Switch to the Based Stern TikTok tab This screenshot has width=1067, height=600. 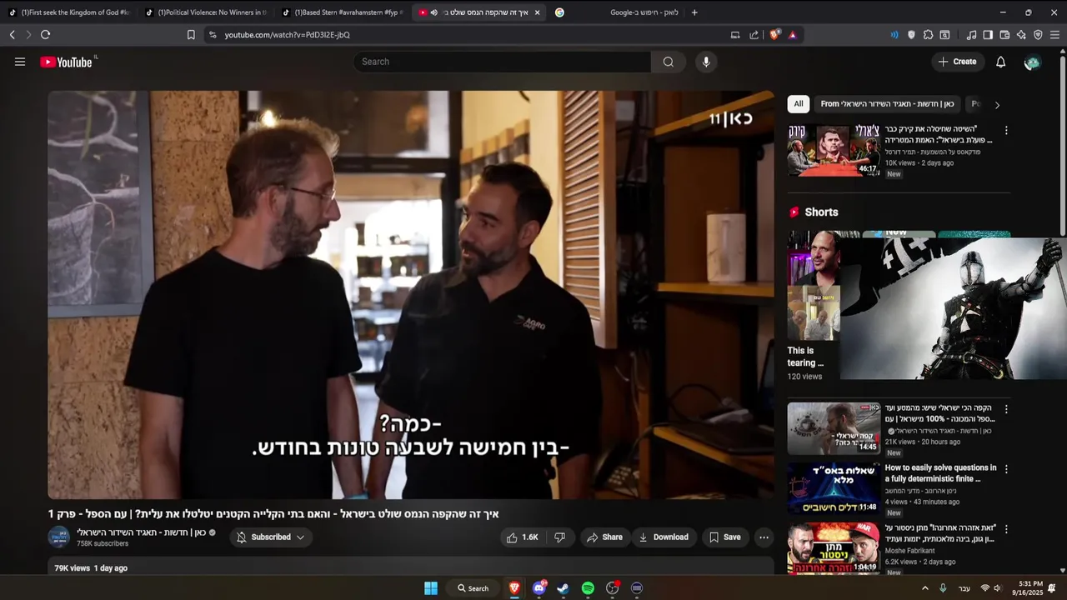(x=343, y=12)
